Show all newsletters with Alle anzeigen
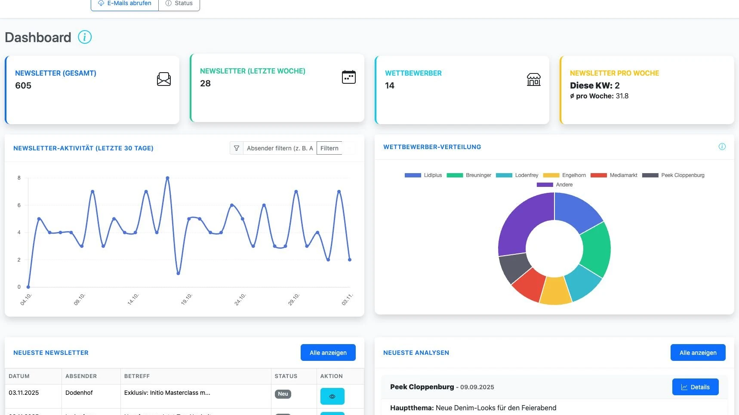The height and width of the screenshot is (415, 739). click(328, 353)
